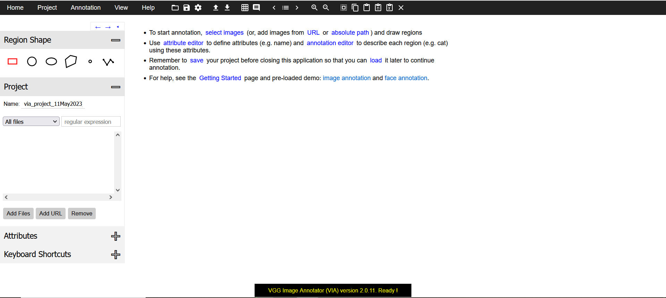Edit the project Name field
Viewport: 666px width, 298px height.
[x=53, y=104]
